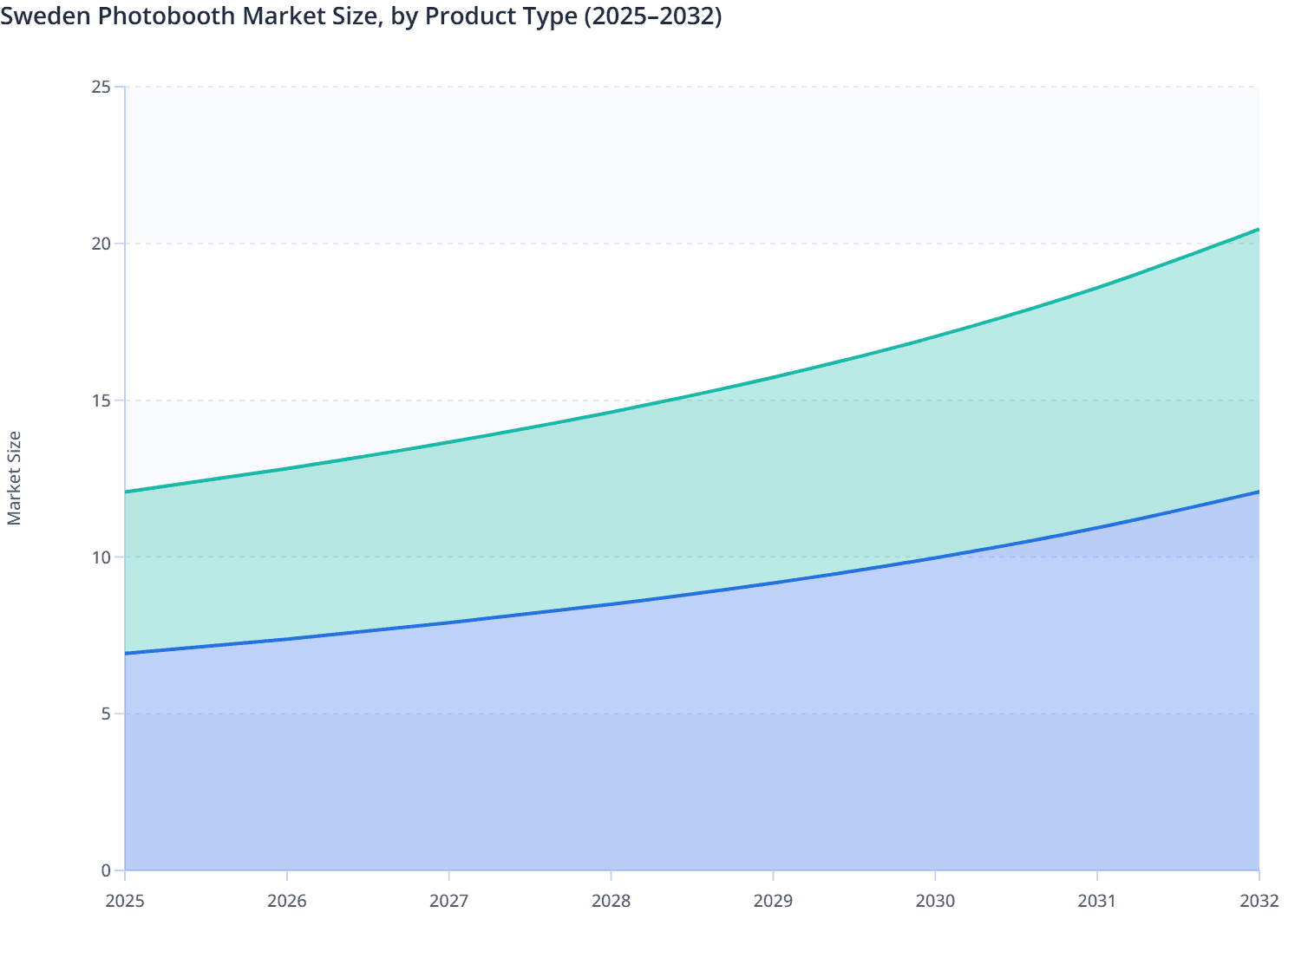Screen dimensions: 1308x971
Task: Select the 2030 x-axis label
Action: (935, 902)
